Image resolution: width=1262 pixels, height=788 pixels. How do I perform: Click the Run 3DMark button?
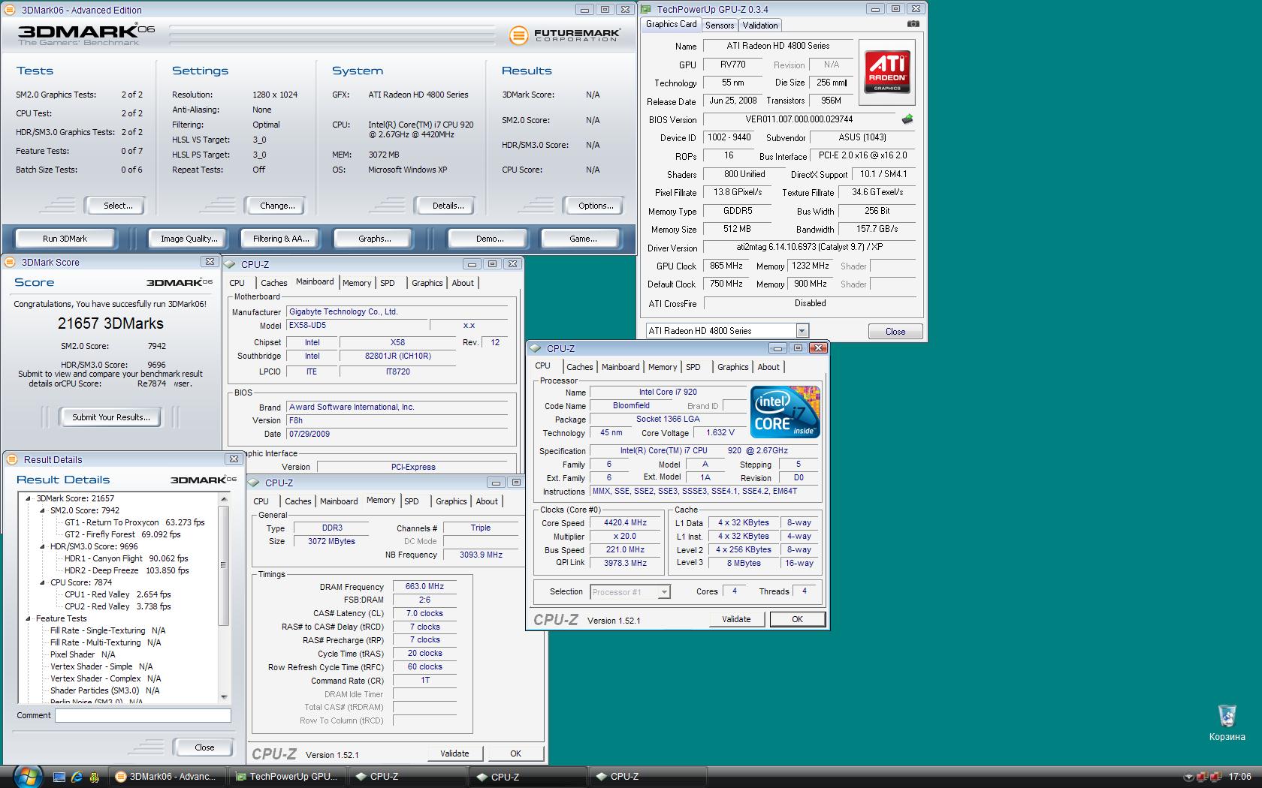(65, 239)
